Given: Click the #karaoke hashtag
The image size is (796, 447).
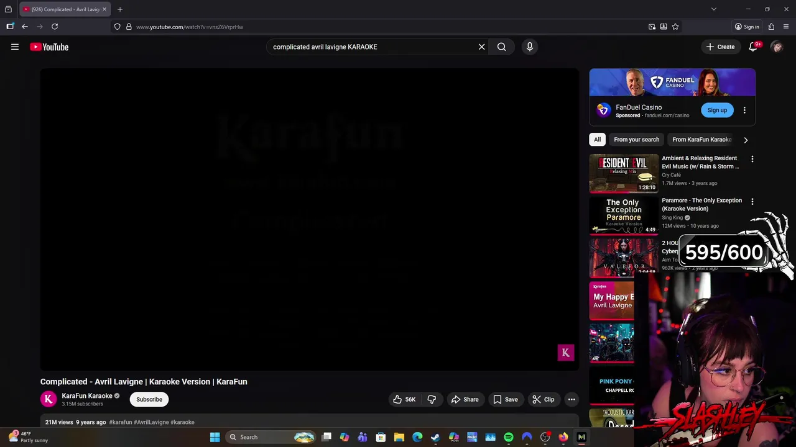Looking at the screenshot, I should pyautogui.click(x=182, y=422).
